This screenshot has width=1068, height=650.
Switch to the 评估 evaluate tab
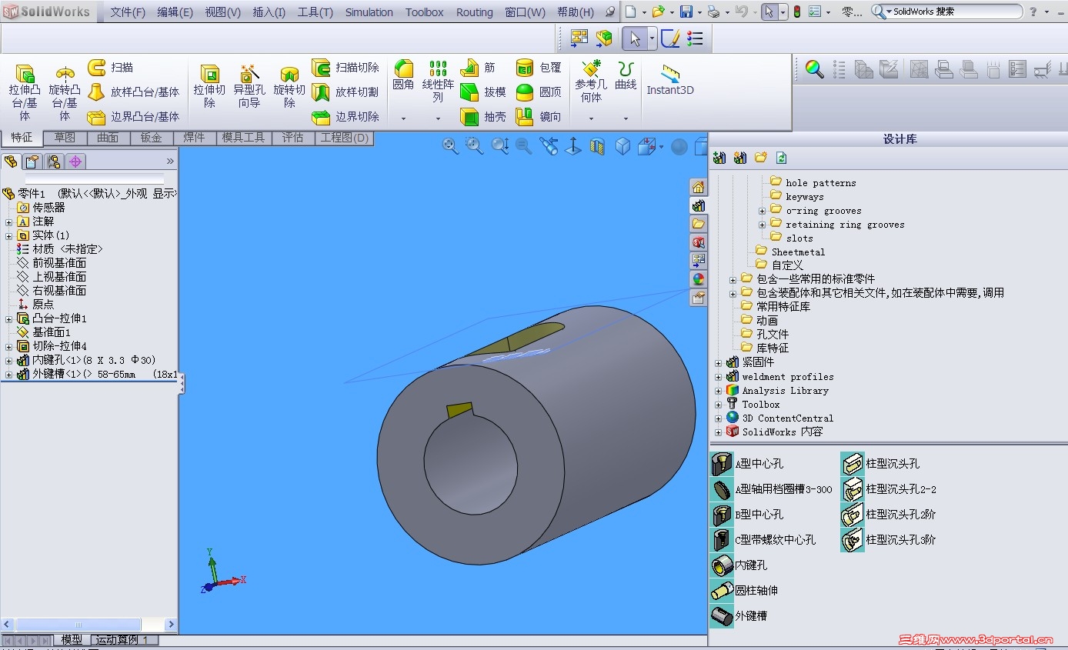point(292,138)
